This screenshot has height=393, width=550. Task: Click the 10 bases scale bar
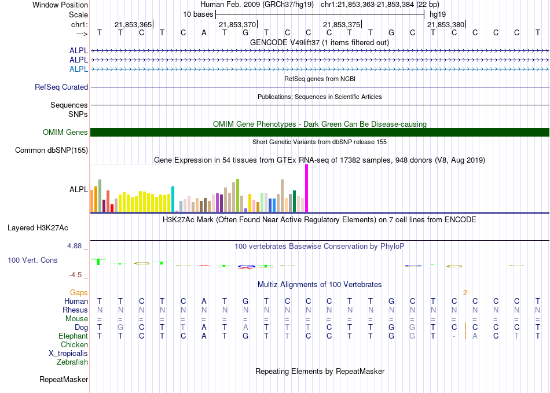pyautogui.click(x=319, y=14)
